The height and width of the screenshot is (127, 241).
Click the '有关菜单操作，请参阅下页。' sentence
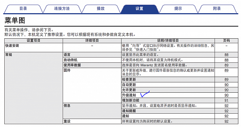(x=29, y=30)
